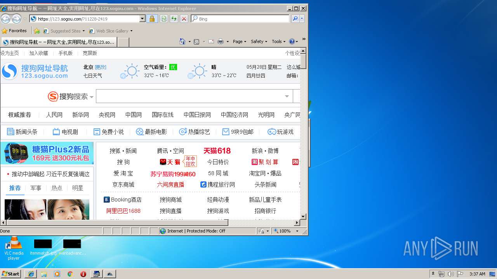Open the 阿里巴巴1688 link
Viewport: 497px width, 279px height.
pyautogui.click(x=123, y=211)
